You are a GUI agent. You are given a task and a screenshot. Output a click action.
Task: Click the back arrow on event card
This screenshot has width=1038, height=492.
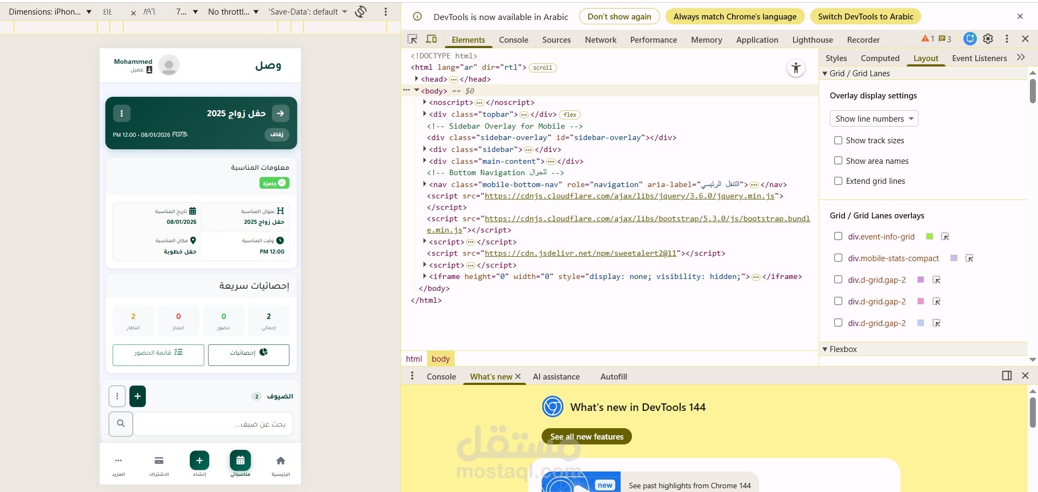point(280,113)
